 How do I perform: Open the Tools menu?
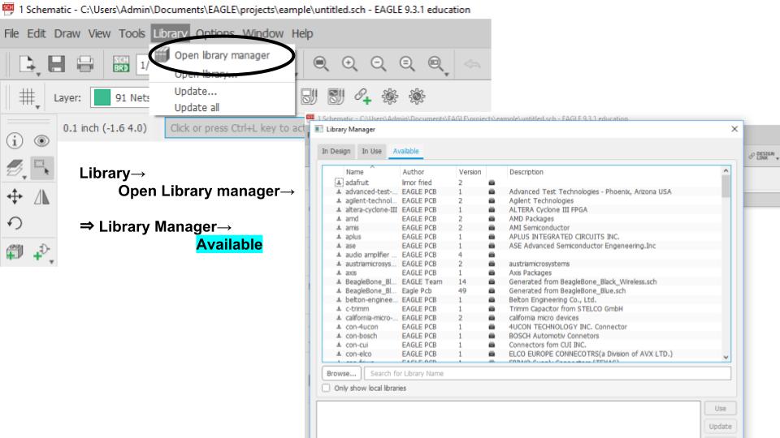click(x=132, y=34)
